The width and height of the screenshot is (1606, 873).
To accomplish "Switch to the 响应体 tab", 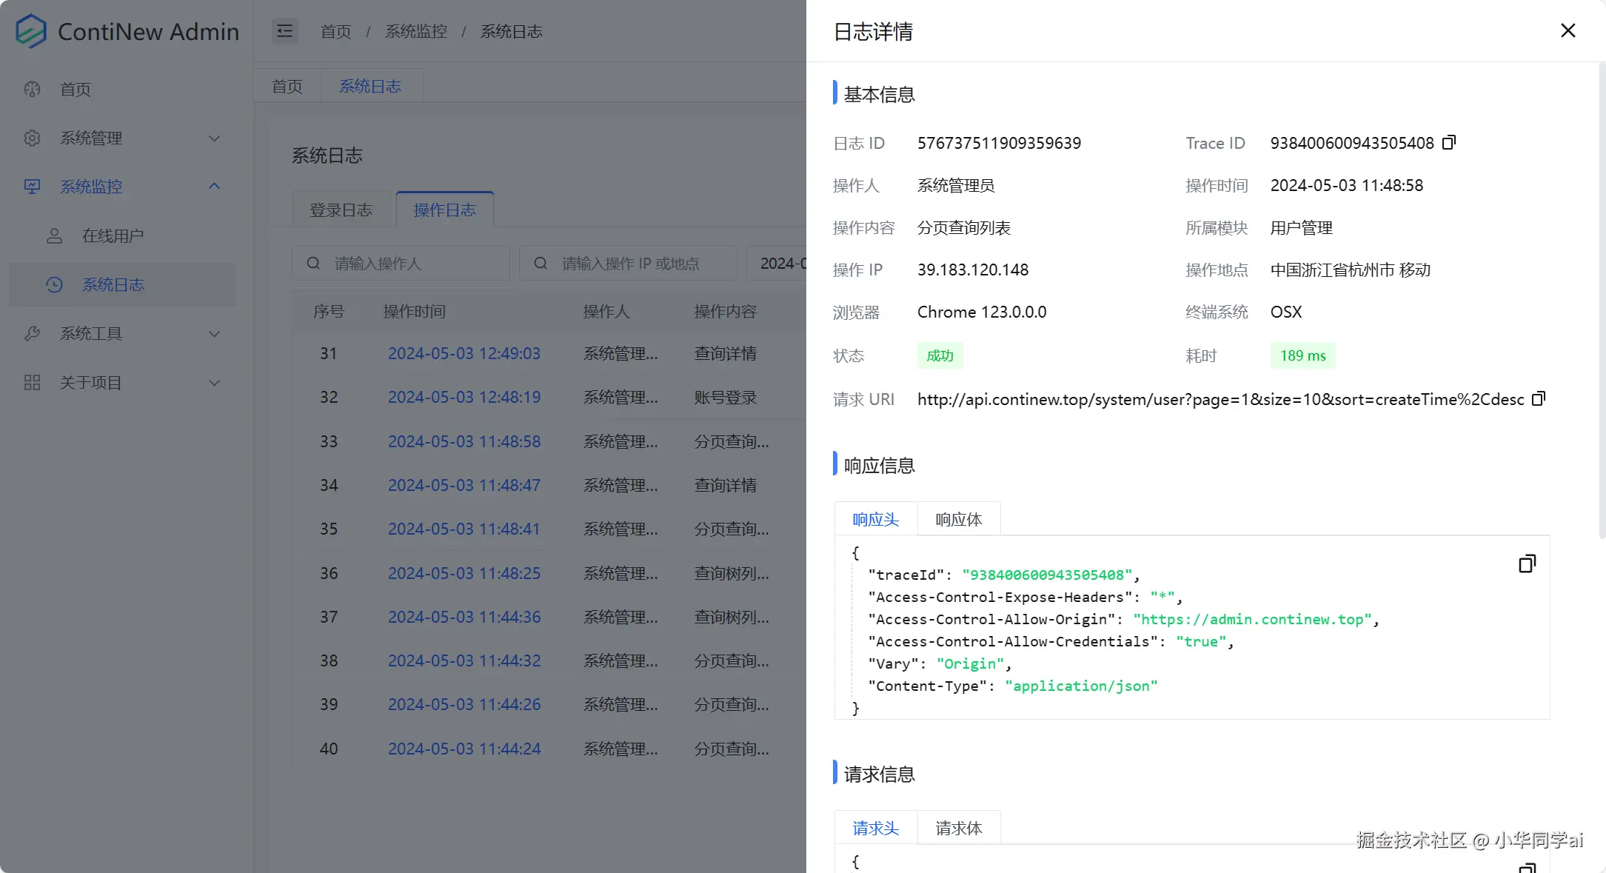I will point(958,519).
